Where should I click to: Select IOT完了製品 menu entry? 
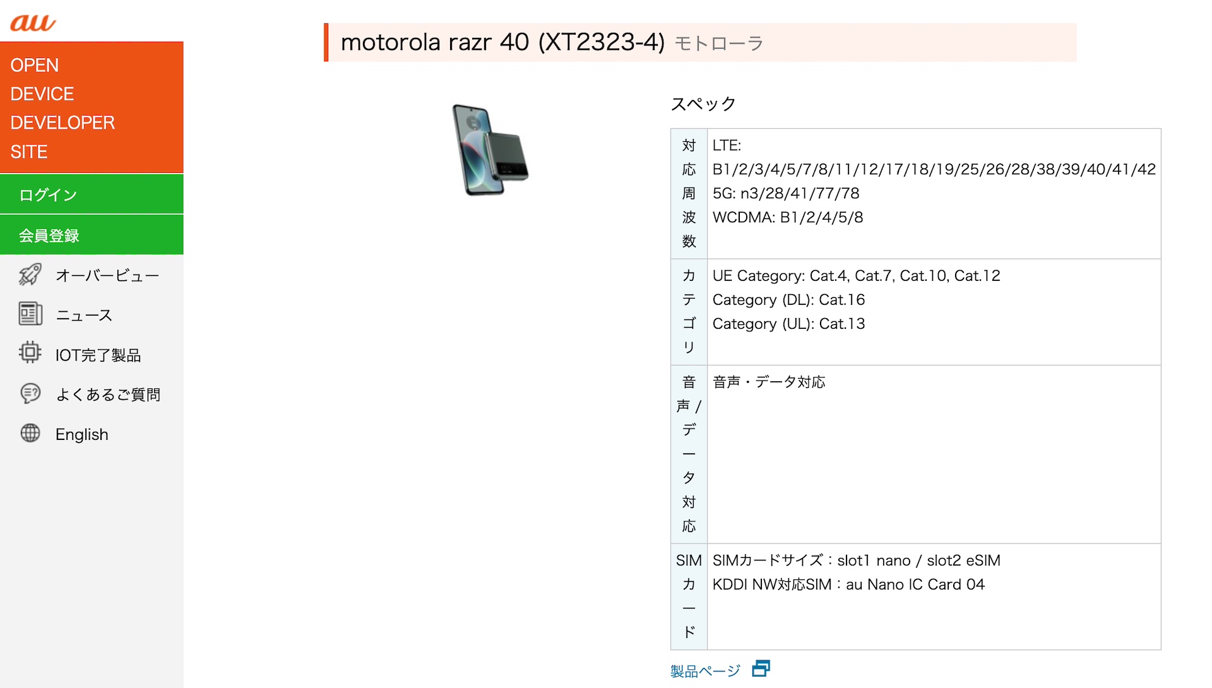(x=98, y=355)
